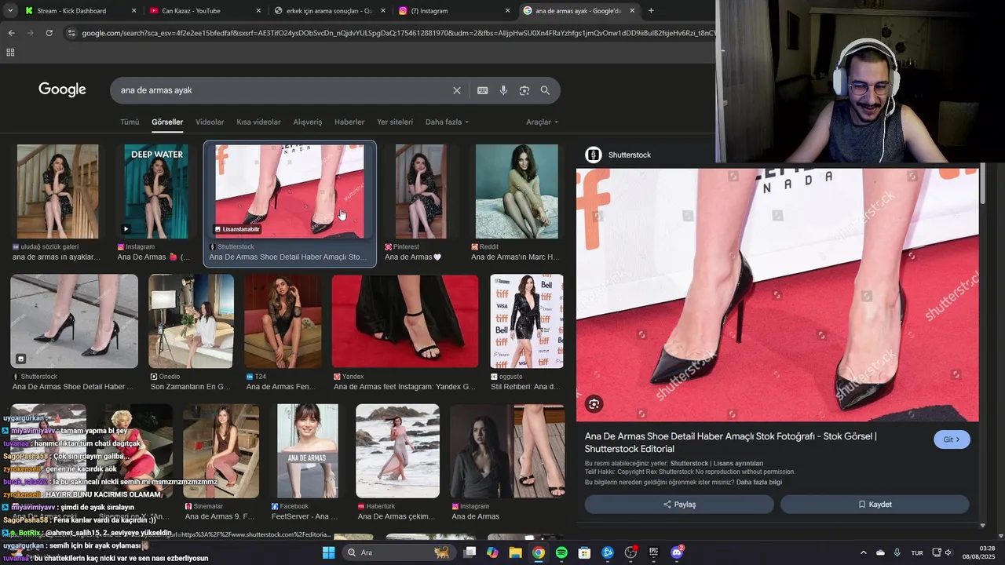Open the DEEP WATER Instagram thumbnail
Image resolution: width=1005 pixels, height=565 pixels.
156,191
